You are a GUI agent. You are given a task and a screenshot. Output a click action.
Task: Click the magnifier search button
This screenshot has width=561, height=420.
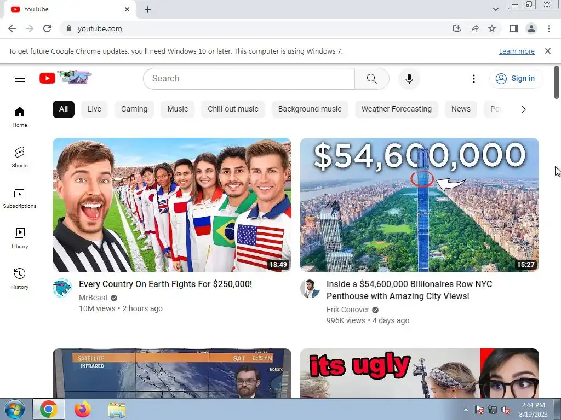[x=372, y=79]
